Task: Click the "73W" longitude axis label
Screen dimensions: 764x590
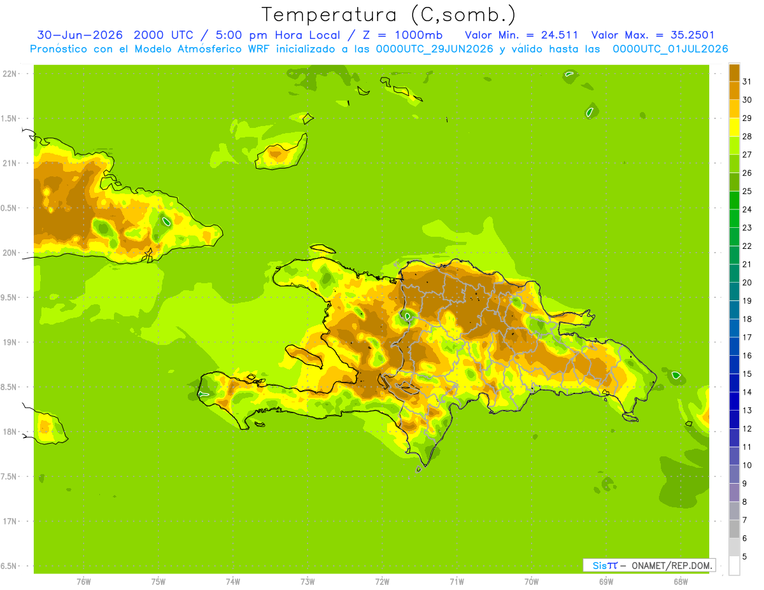Action: (308, 582)
